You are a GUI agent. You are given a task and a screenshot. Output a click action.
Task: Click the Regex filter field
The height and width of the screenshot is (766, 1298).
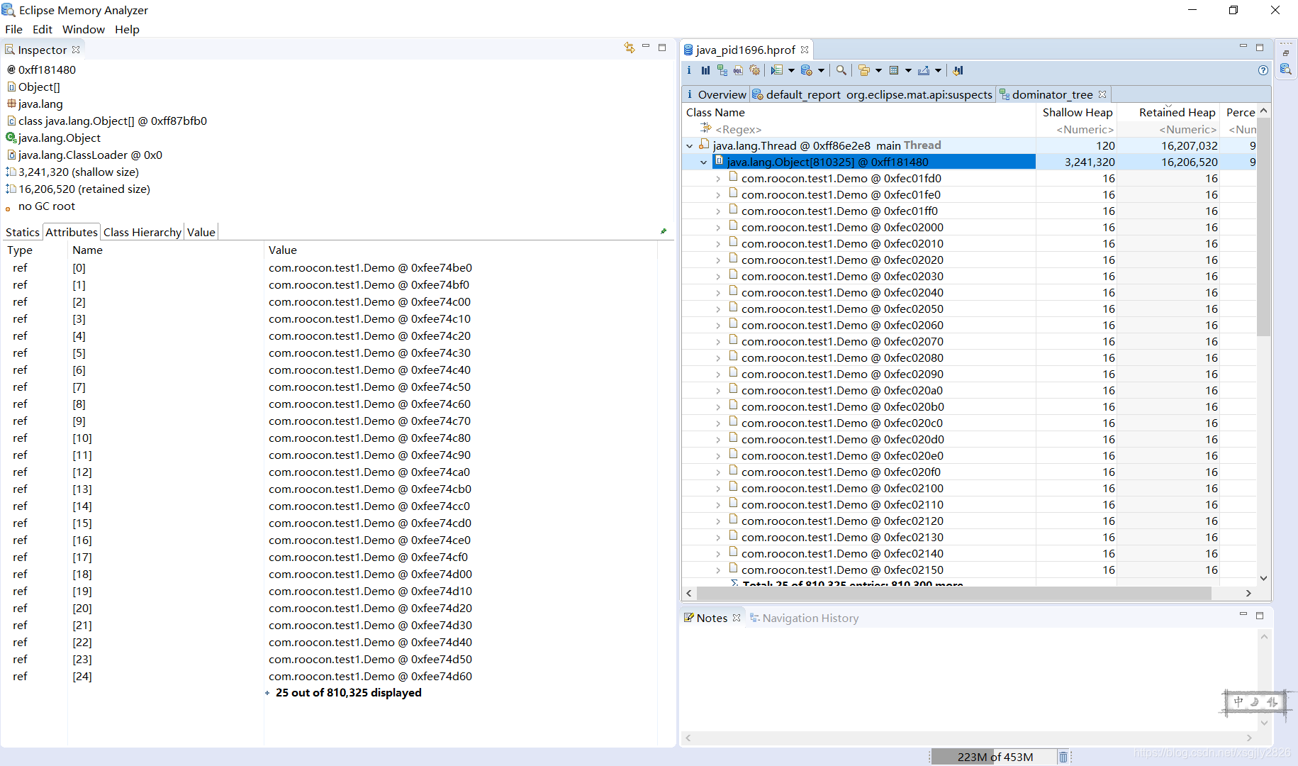click(859, 129)
